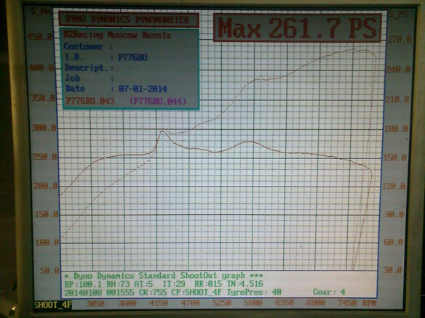Click the CK:755 value
Viewport: 425px width, 318px height.
[153, 293]
